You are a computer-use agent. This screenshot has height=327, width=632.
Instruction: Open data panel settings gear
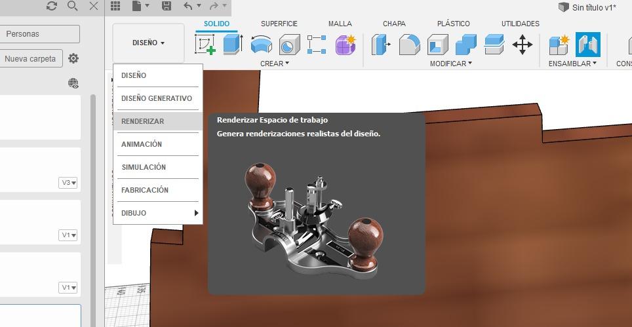click(73, 59)
